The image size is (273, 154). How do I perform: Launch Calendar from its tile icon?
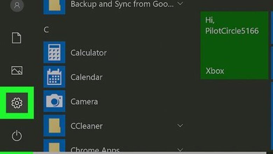54,77
